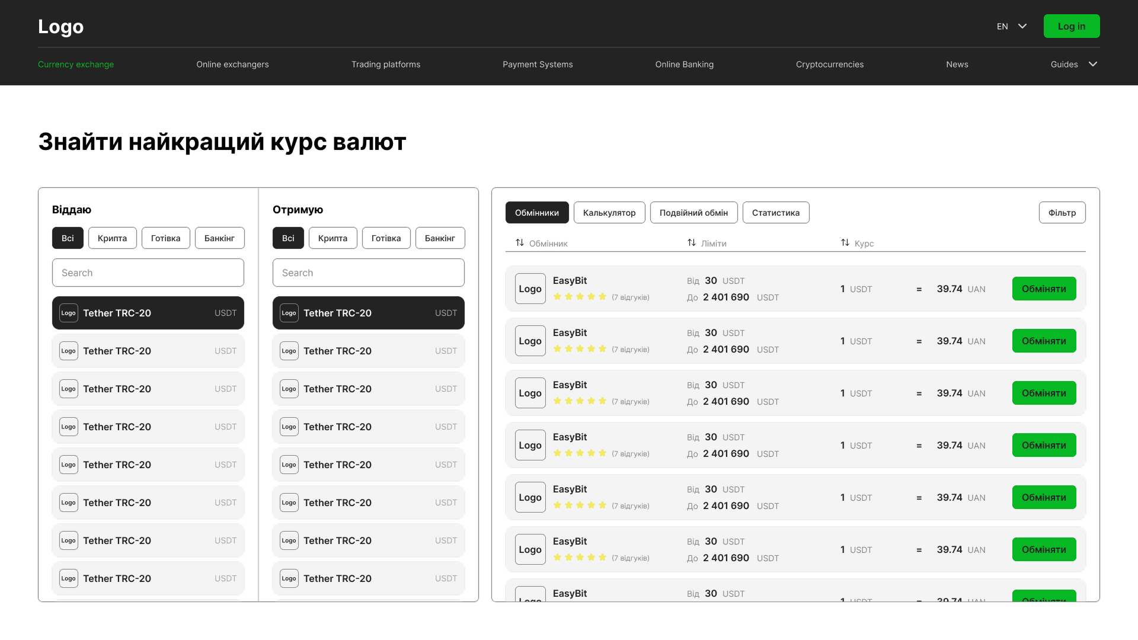
Task: Click the sort arrows icon beside Обмінник
Action: 520,243
